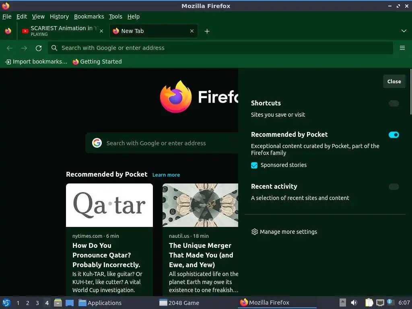Click the customize panel scrollbar
412x309 pixels.
(411, 92)
